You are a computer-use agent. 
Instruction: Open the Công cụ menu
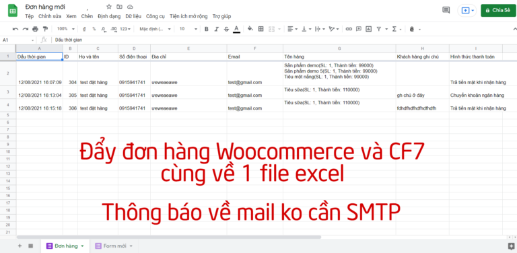click(156, 16)
